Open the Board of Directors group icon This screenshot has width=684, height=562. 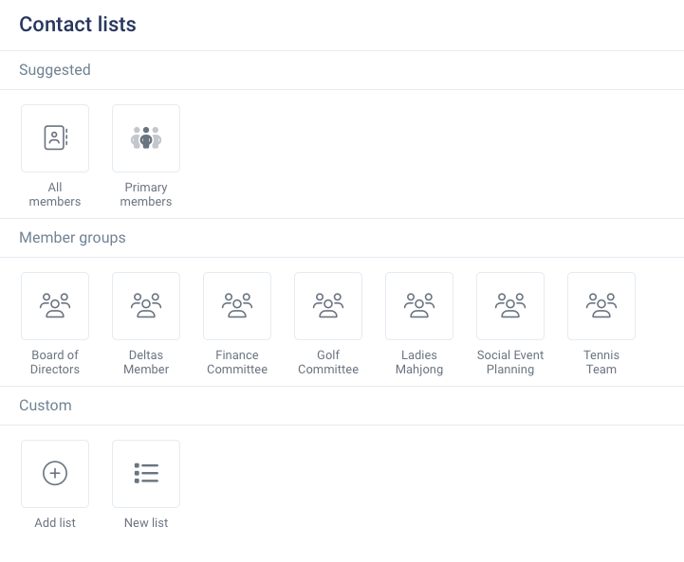click(x=55, y=305)
